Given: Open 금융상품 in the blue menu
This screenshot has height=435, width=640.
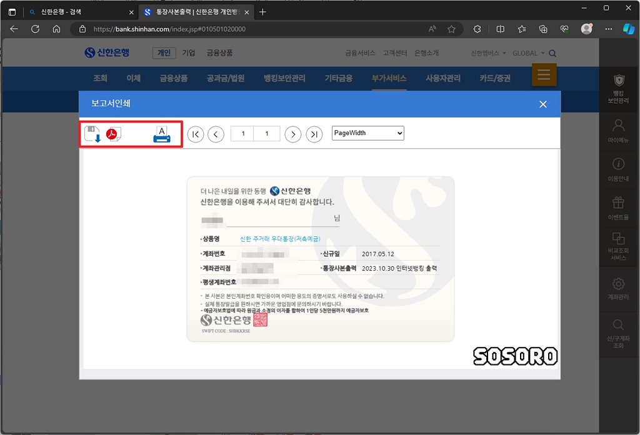Looking at the screenshot, I should point(174,78).
